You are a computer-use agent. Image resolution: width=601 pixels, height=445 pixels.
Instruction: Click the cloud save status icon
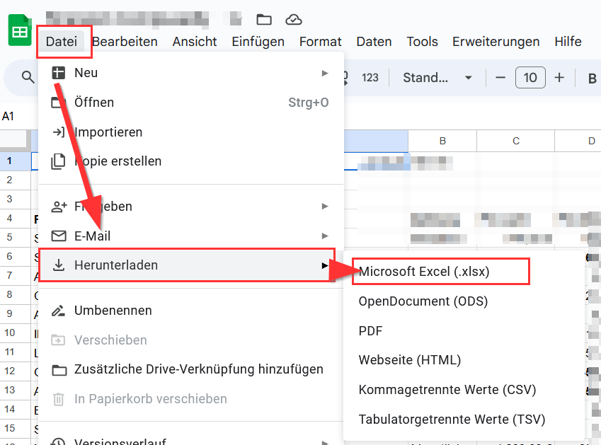[293, 19]
